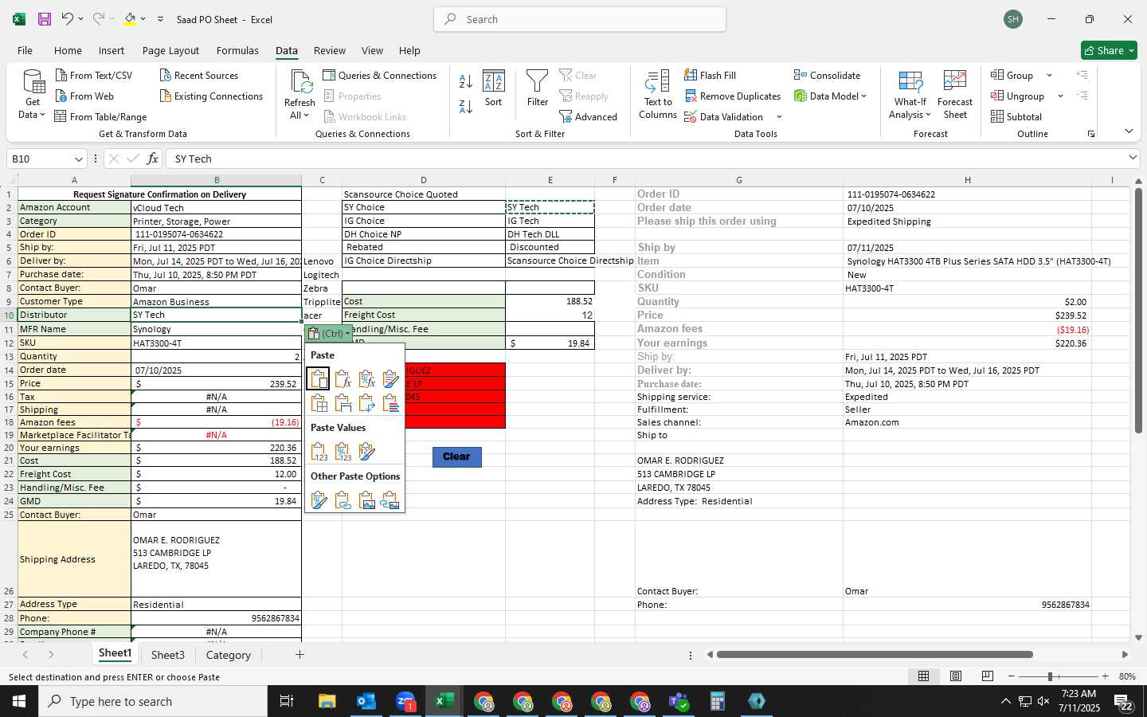Image resolution: width=1147 pixels, height=717 pixels.
Task: Adjust the zoom slider handle
Action: click(x=1050, y=676)
